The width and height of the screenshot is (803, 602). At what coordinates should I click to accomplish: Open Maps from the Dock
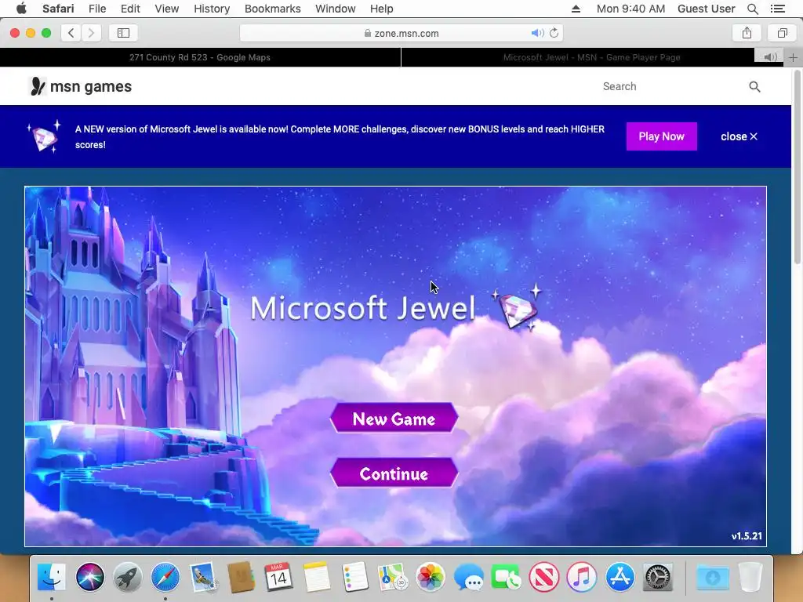click(392, 577)
